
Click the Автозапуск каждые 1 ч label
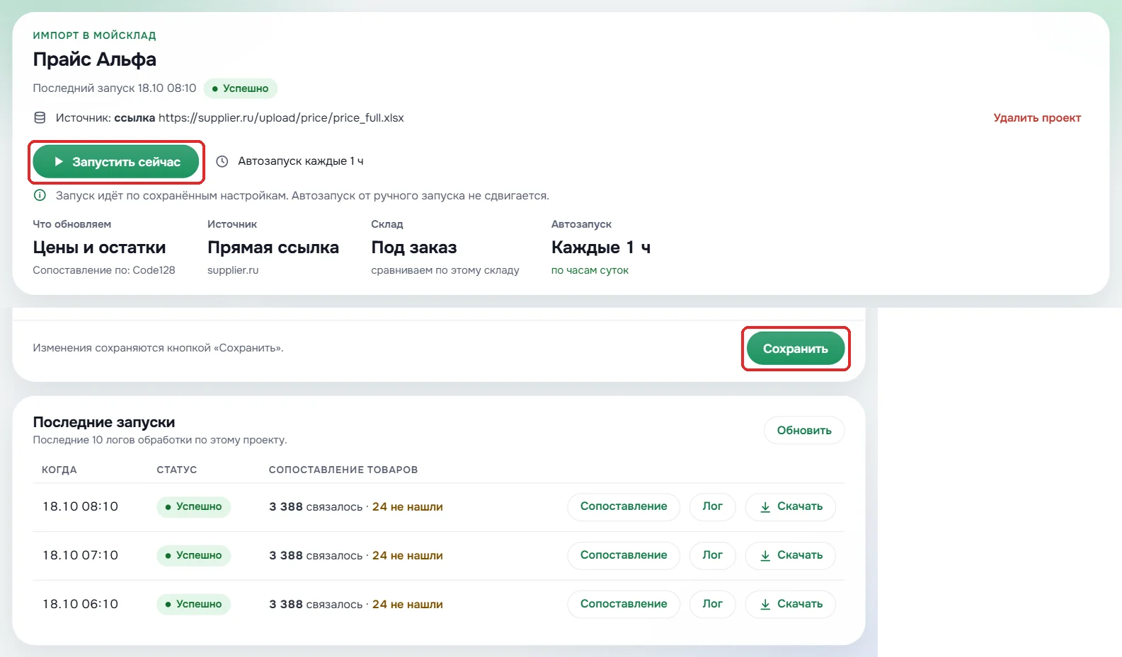pos(301,161)
